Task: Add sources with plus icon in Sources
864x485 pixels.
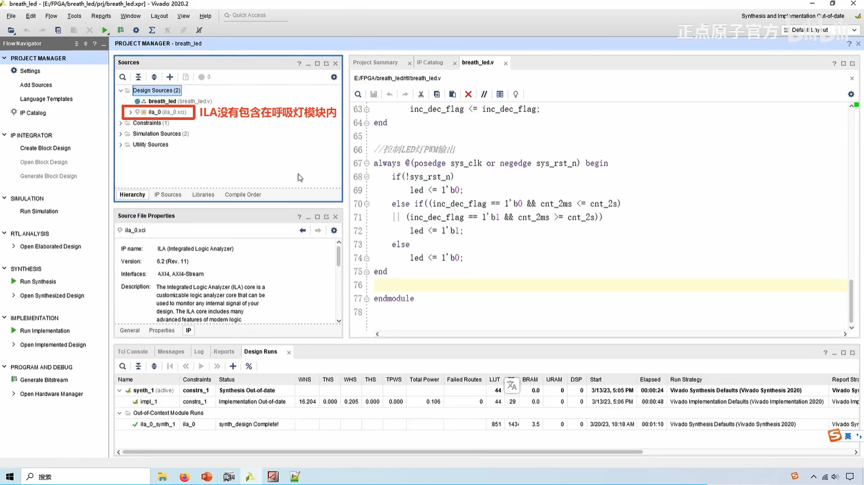Action: (x=170, y=77)
